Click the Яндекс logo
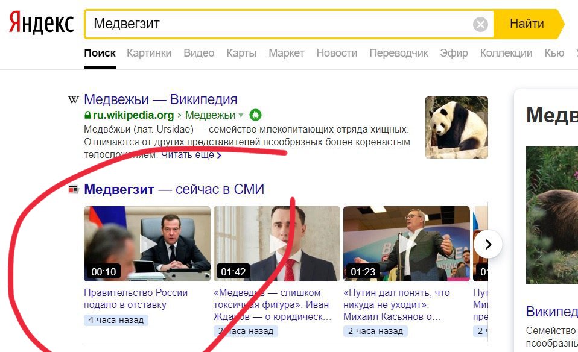 (x=41, y=22)
